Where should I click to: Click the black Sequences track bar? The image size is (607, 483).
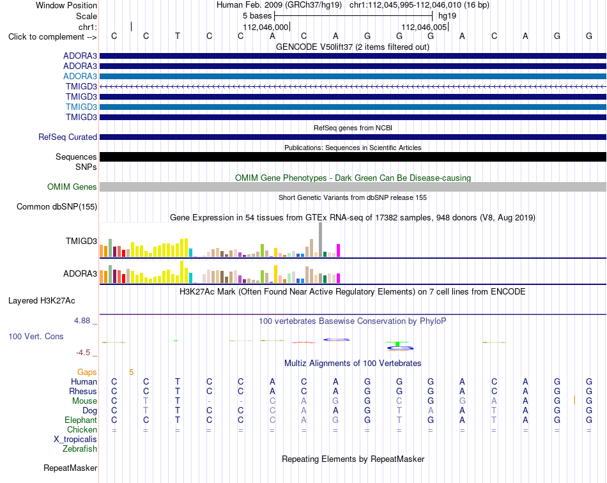pos(353,157)
